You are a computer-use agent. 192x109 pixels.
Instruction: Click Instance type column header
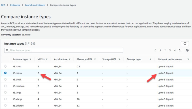(x=20, y=59)
